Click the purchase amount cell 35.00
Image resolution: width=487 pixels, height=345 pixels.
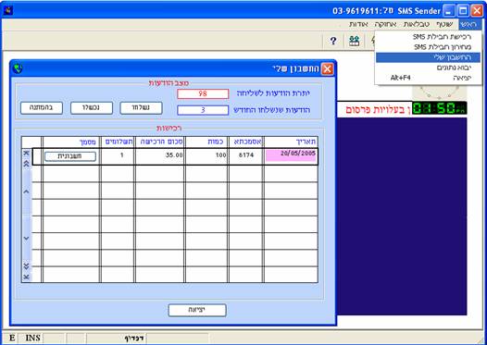click(x=159, y=156)
